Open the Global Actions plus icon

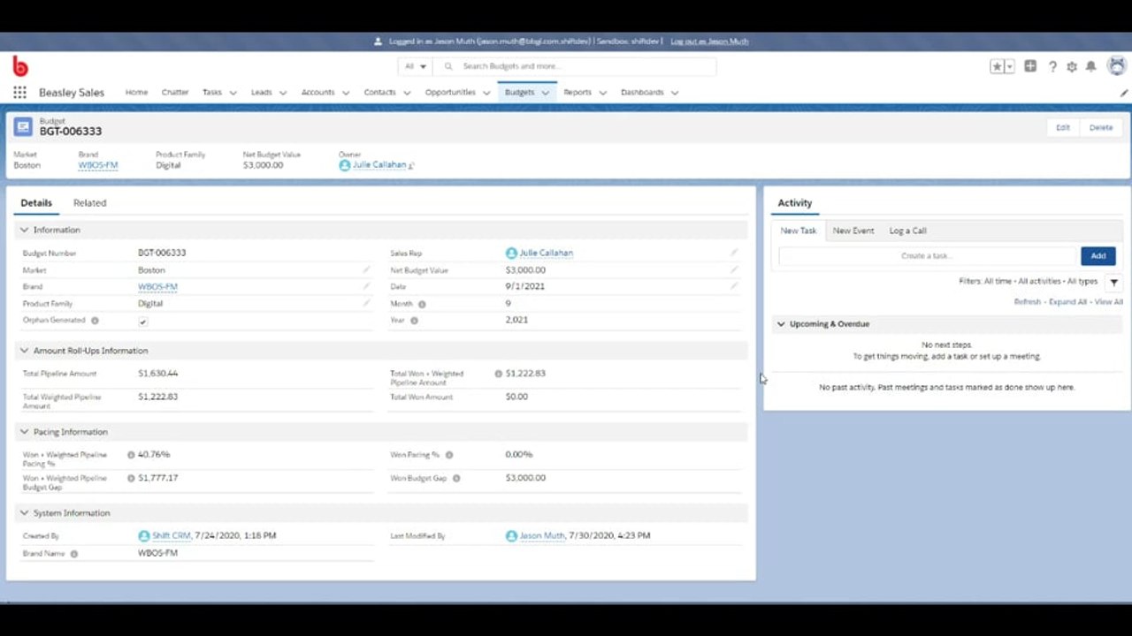(1030, 66)
